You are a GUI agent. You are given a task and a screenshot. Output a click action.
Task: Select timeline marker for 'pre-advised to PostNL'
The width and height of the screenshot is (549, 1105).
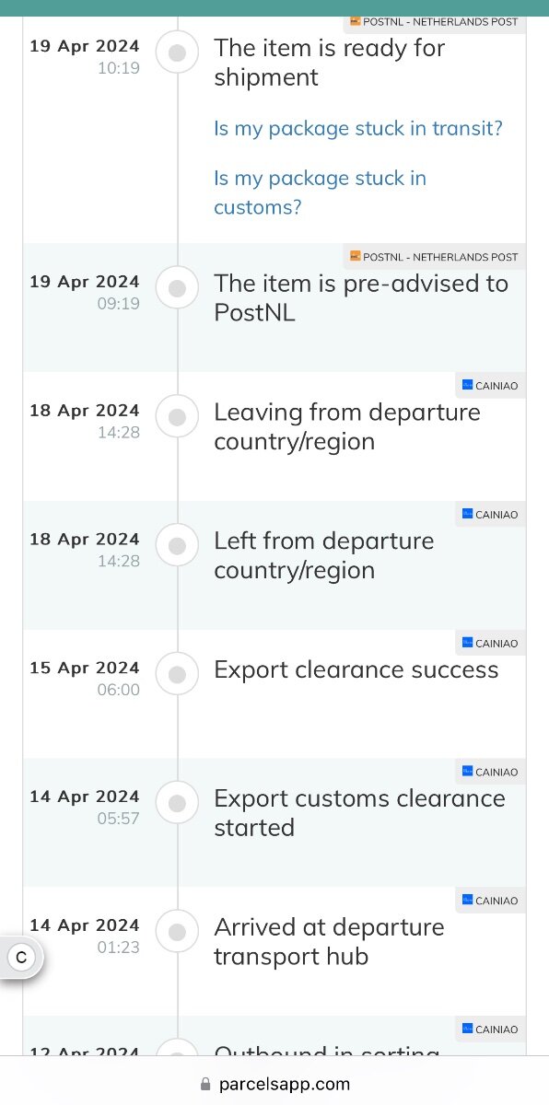pyautogui.click(x=177, y=288)
